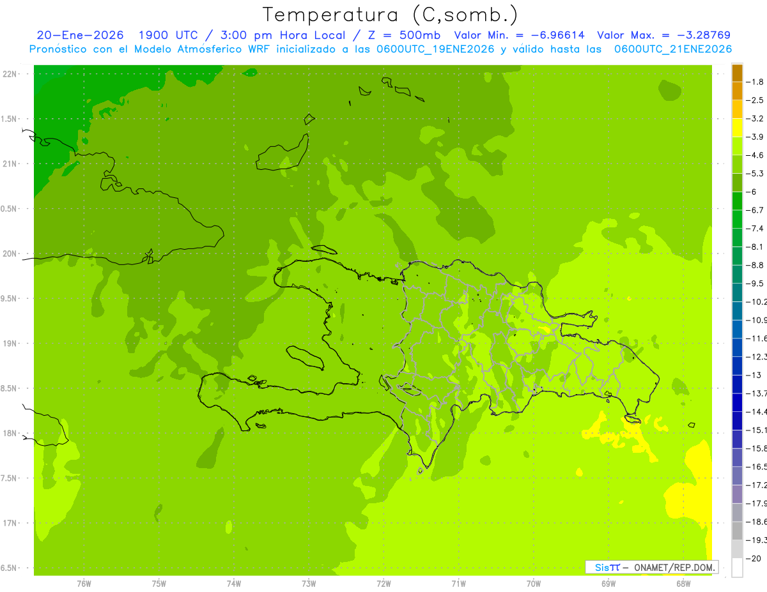This screenshot has height=592, width=767.
Task: Click the "69W" longitude axis label
Action: pyautogui.click(x=608, y=584)
